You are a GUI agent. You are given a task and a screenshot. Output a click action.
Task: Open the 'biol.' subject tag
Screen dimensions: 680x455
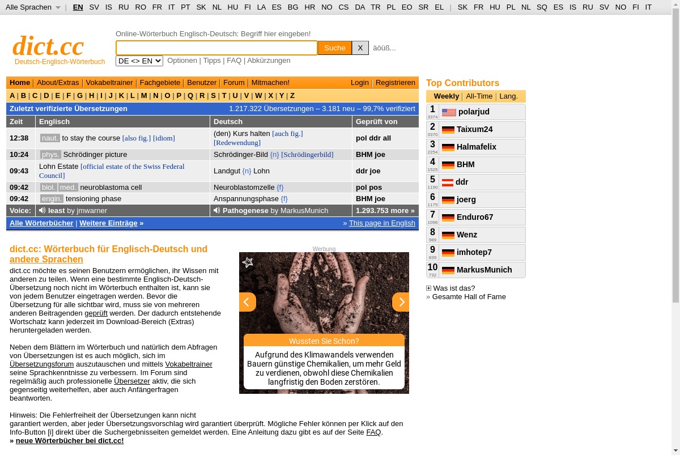click(48, 188)
